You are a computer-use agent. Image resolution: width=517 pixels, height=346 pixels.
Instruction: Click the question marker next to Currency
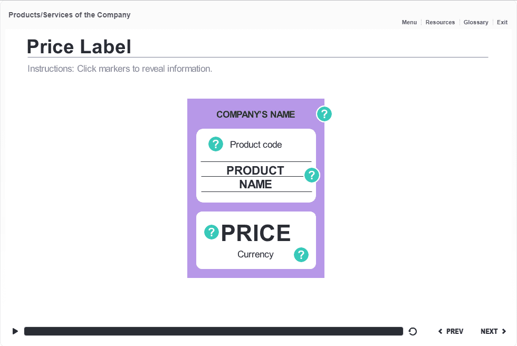(x=301, y=255)
